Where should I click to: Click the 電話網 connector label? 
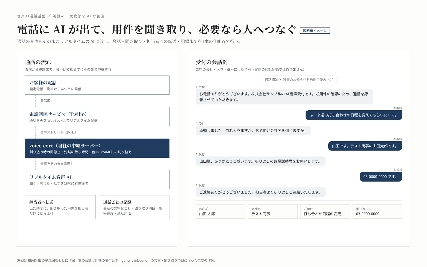click(45, 101)
